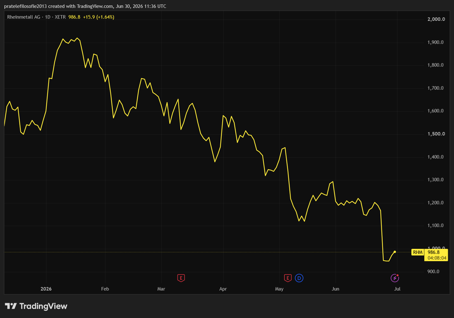Click the Jun label on the time axis
Image resolution: width=454 pixels, height=318 pixels.
point(336,289)
